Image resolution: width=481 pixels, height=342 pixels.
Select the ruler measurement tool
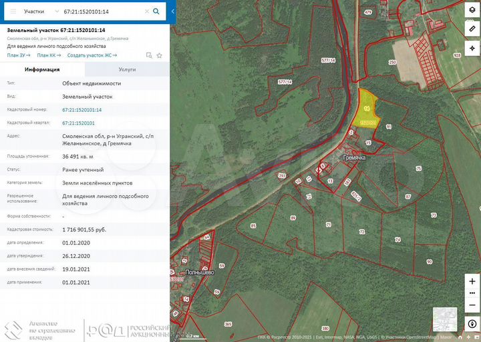click(472, 29)
